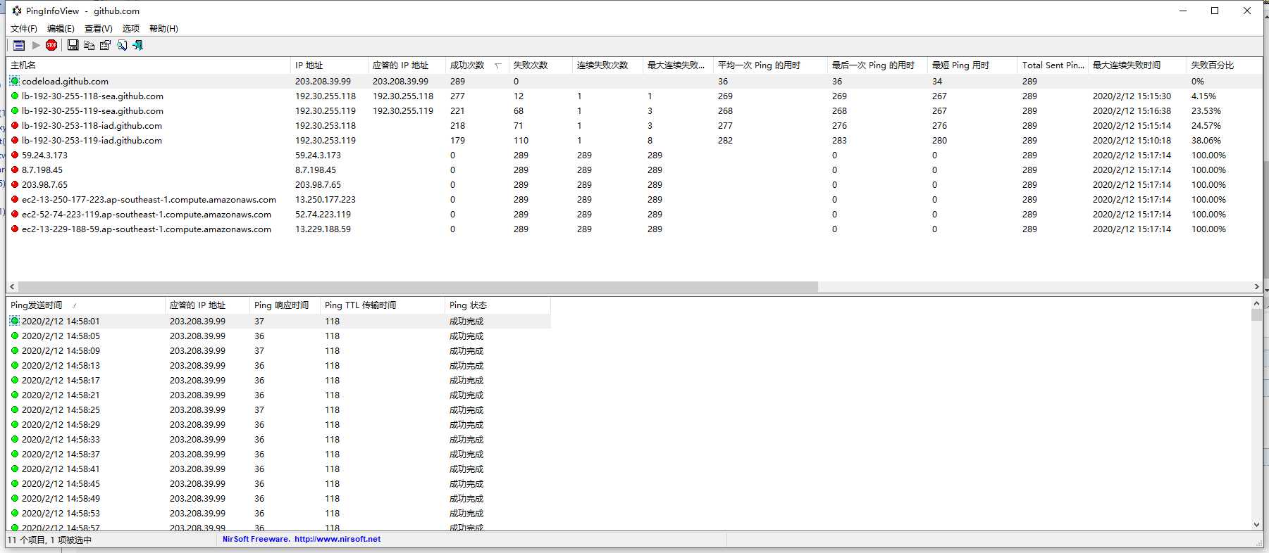Click red status dot for ec2-13-250-177-223 host
This screenshot has height=553, width=1269.
point(15,199)
